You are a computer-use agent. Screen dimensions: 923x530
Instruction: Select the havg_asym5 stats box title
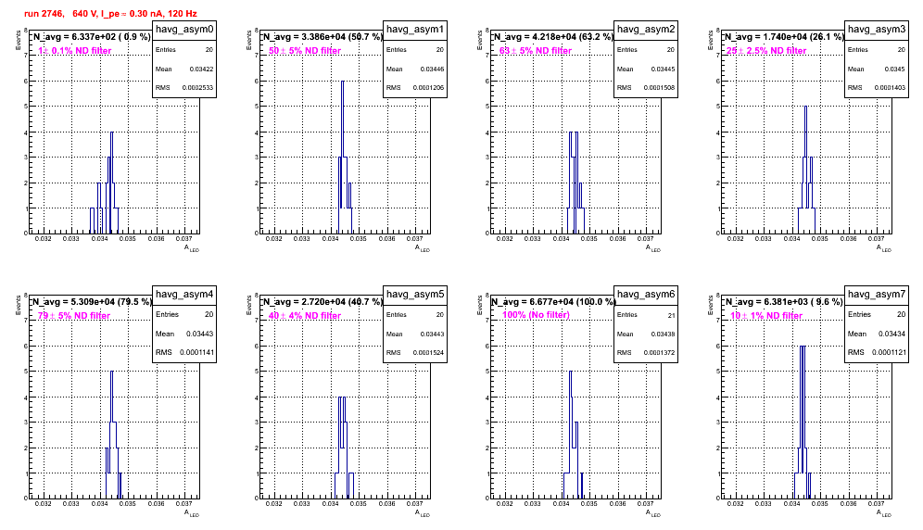click(415, 294)
